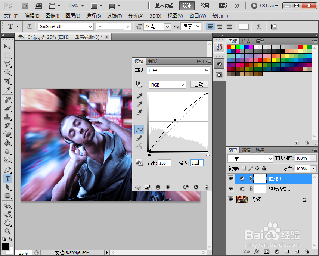This screenshot has height=256, width=319.
Task: Toggle layer visibility in adjustments panel footer
Action: [x=168, y=187]
